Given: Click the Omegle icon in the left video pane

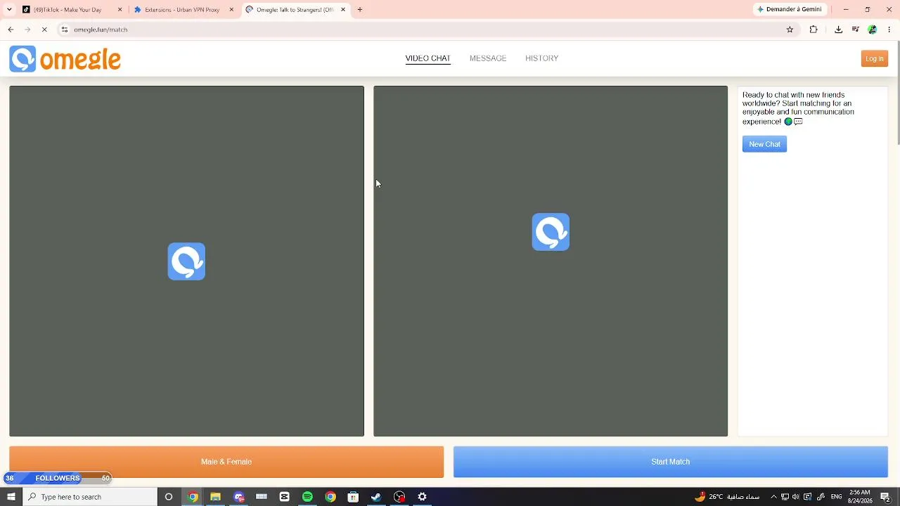Looking at the screenshot, I should click(x=186, y=261).
